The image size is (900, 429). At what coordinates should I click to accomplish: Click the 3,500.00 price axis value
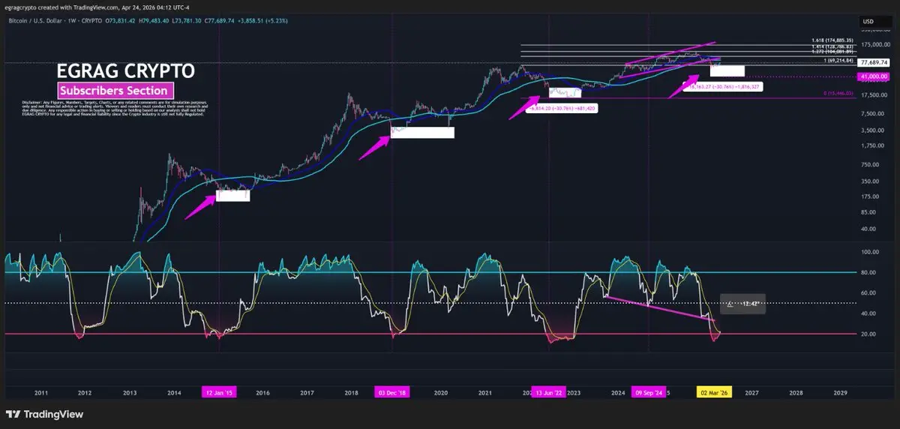pyautogui.click(x=874, y=130)
